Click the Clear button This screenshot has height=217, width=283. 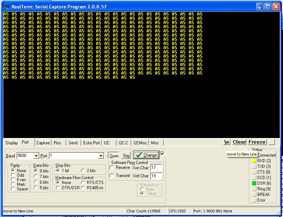(239, 142)
